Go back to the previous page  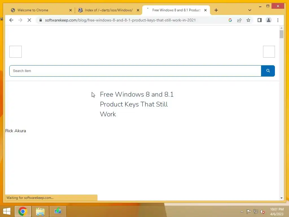[11, 20]
